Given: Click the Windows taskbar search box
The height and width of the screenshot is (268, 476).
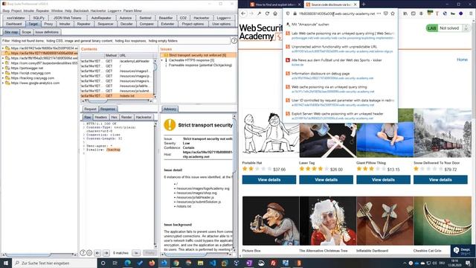Looking at the screenshot, I should 54,263.
